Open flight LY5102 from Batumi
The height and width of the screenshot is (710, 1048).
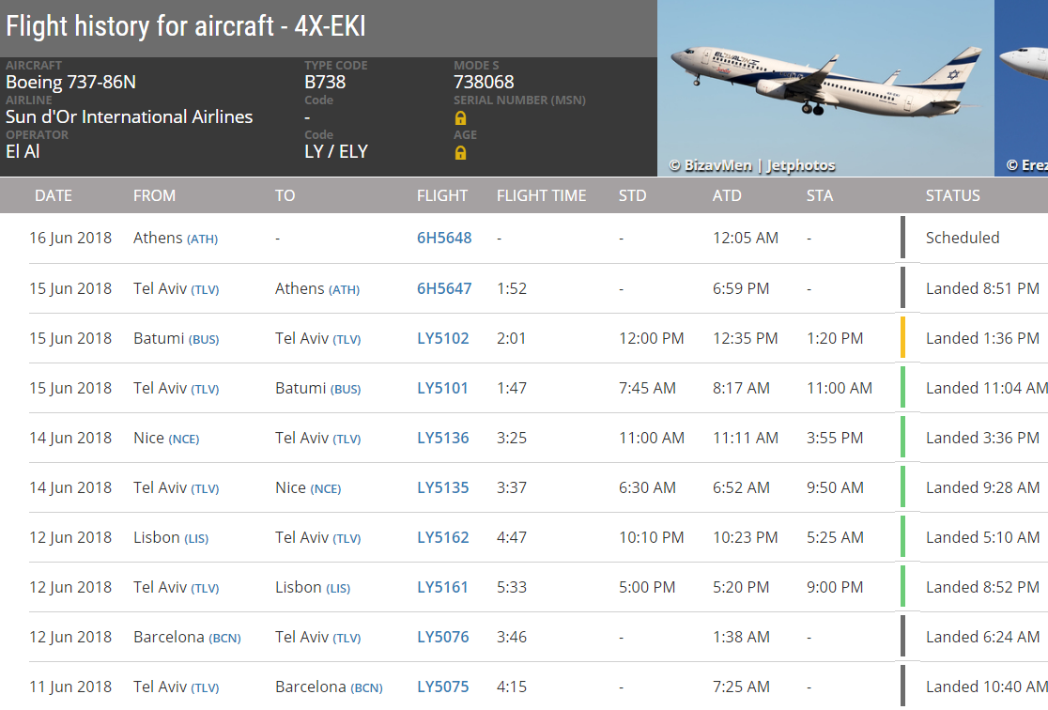click(x=442, y=338)
